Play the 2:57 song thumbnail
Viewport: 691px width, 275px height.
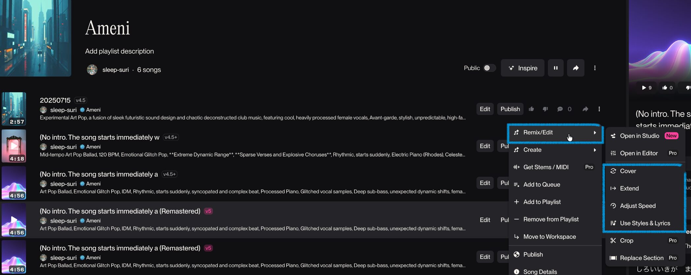(14, 109)
